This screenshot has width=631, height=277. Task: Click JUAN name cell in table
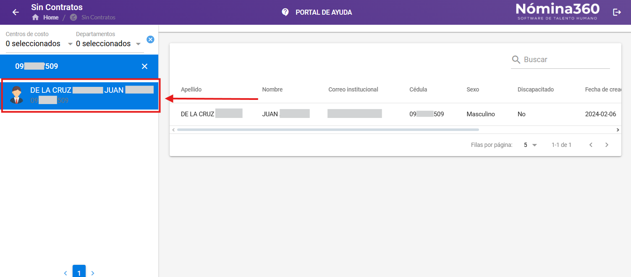[x=286, y=114]
